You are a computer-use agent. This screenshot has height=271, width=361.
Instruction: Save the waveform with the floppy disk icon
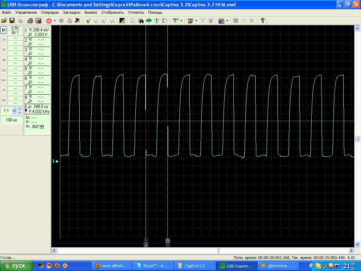[12, 21]
